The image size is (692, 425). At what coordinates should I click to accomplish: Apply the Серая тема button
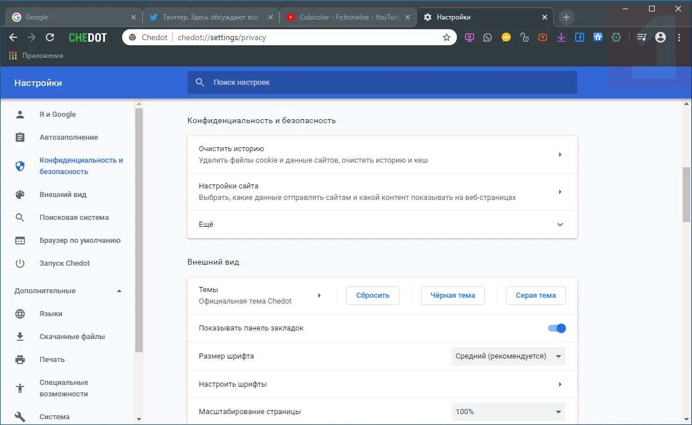point(535,296)
